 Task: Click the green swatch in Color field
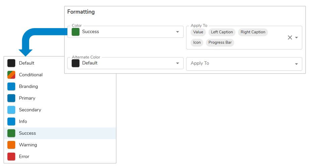[x=76, y=32]
